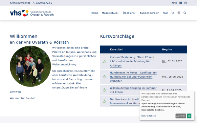Image resolution: width=197 pixels, height=123 pixels.
Task: Click the vhs Overath & Rösrath logo
Action: (x=32, y=13)
